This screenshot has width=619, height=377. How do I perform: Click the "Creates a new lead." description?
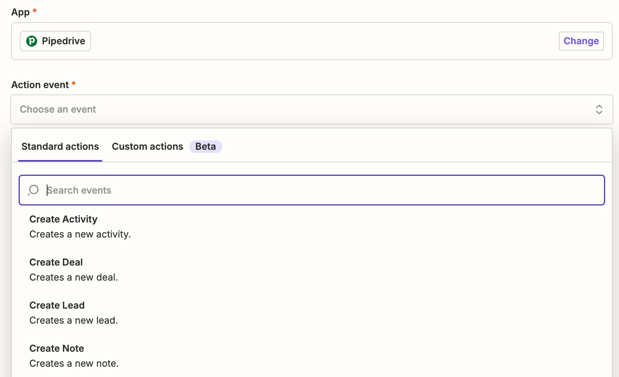coord(74,320)
